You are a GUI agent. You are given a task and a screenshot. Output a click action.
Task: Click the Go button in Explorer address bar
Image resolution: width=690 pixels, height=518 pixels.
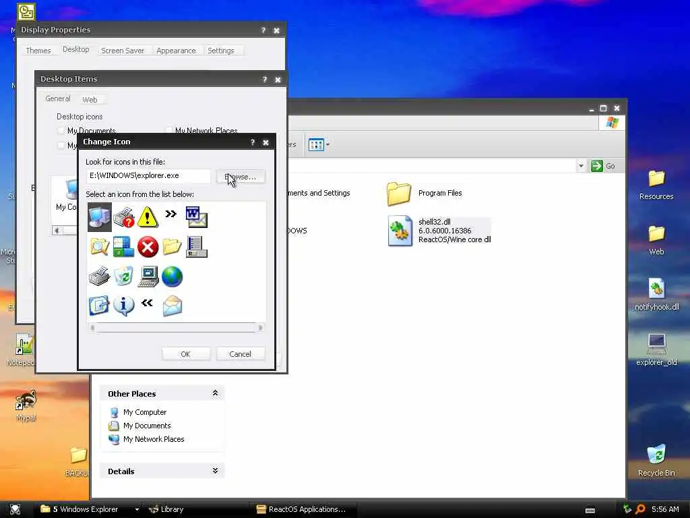pos(603,166)
